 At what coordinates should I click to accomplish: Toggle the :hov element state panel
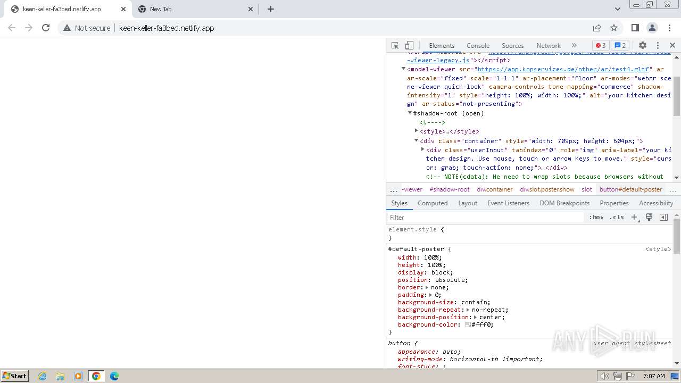coord(596,217)
